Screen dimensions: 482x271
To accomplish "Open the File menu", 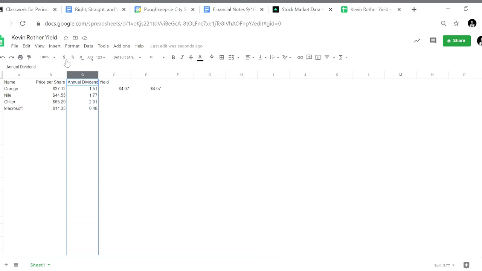I will click(15, 46).
